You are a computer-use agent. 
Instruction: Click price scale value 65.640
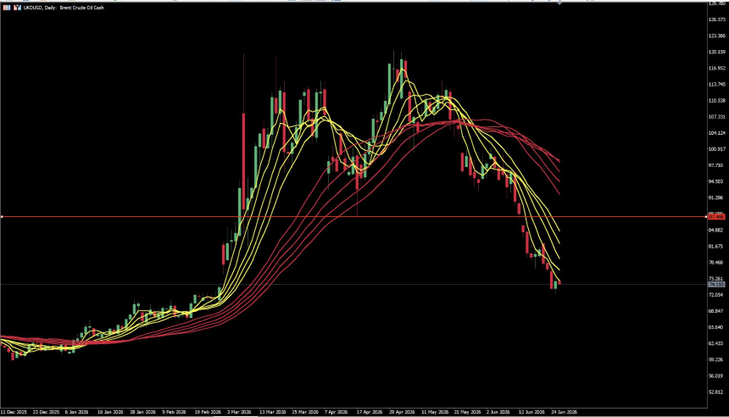pos(716,327)
